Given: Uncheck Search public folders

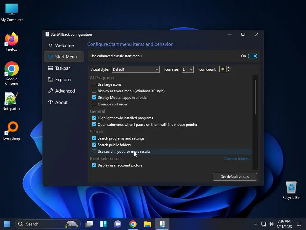Looking at the screenshot, I should coord(94,145).
